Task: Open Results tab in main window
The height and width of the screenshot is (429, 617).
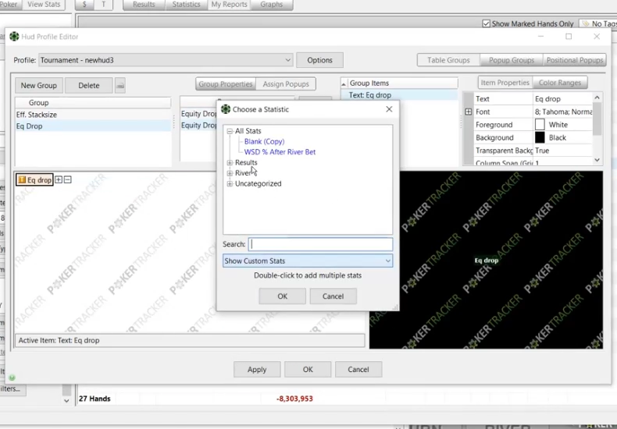Action: click(x=144, y=5)
